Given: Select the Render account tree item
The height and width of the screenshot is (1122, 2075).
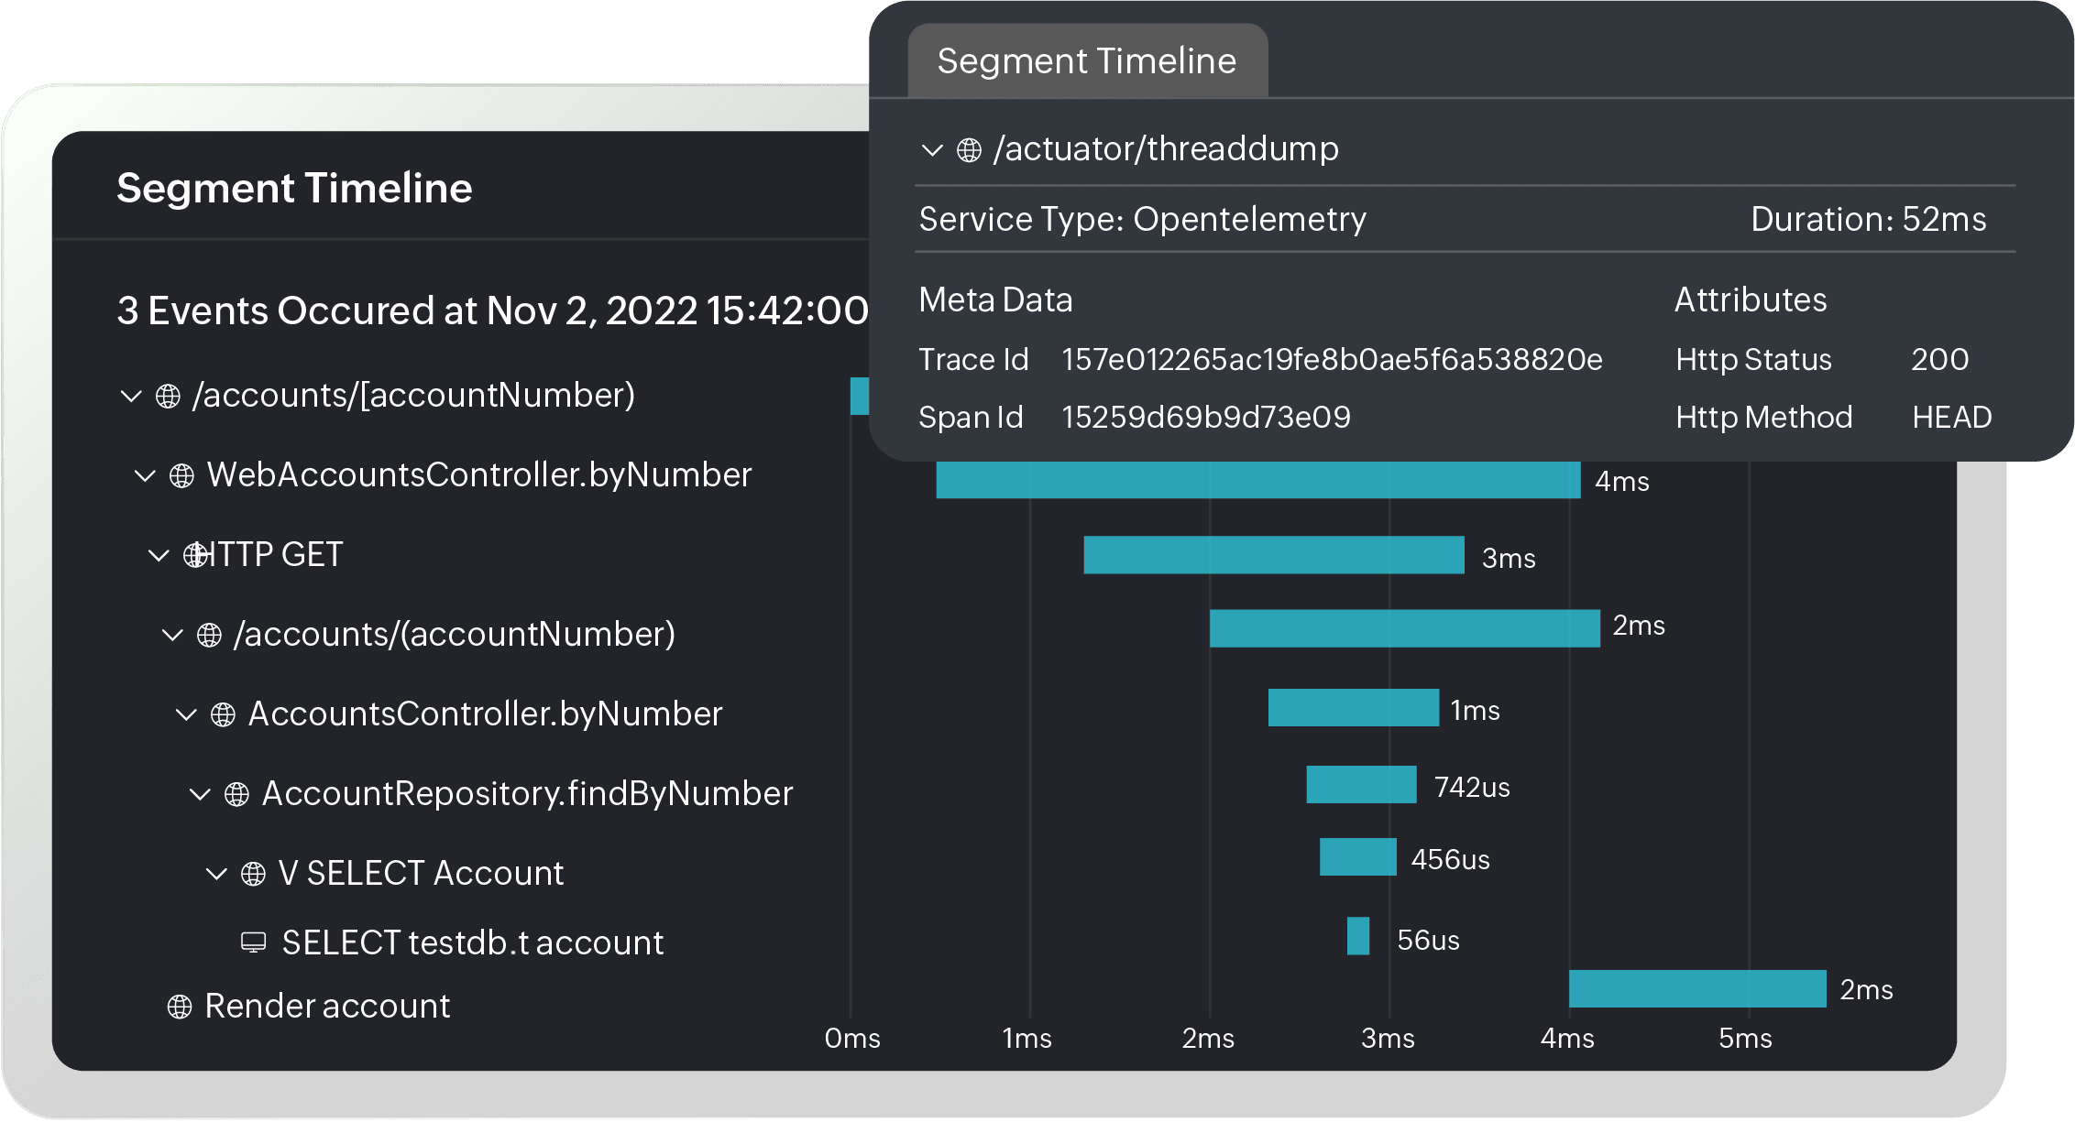Looking at the screenshot, I should click(x=325, y=1006).
